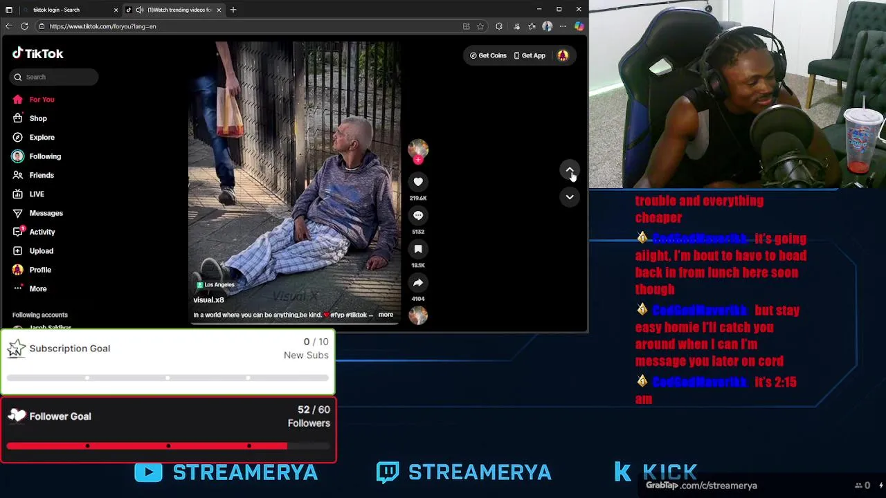
Task: Open the browser profile avatar
Action: (x=548, y=26)
